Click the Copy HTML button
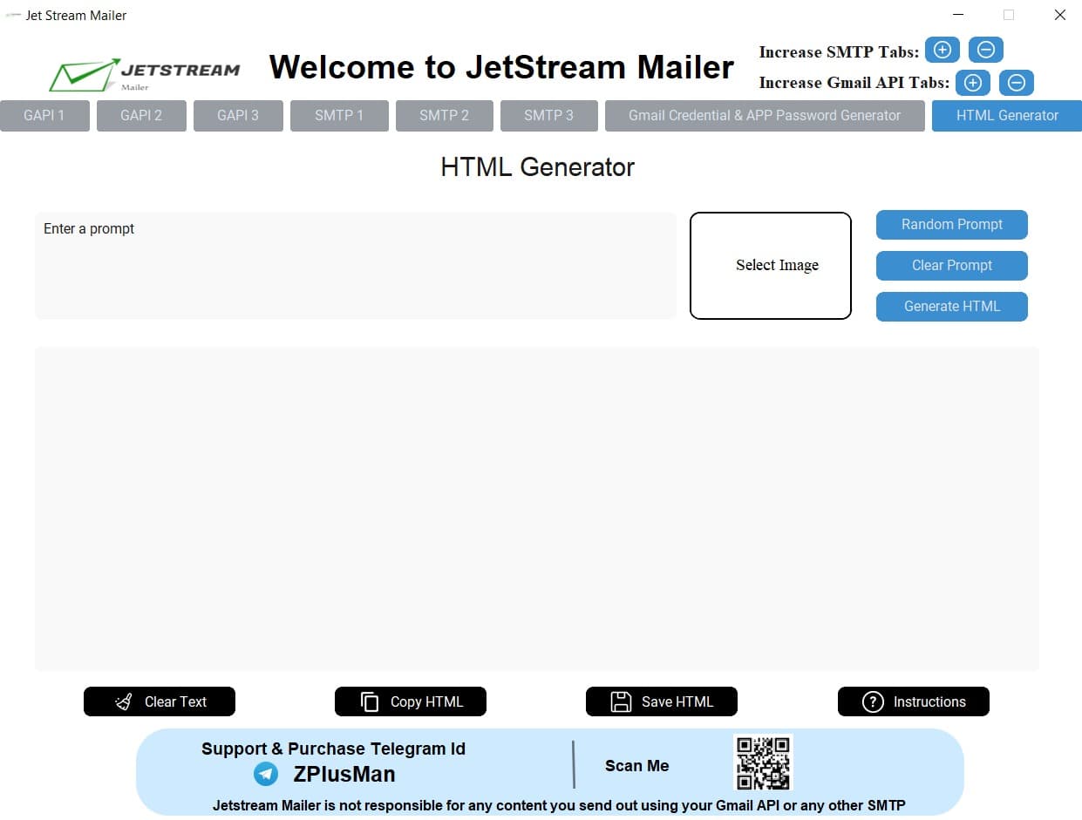Viewport: 1082px width, 820px height. [x=411, y=701]
